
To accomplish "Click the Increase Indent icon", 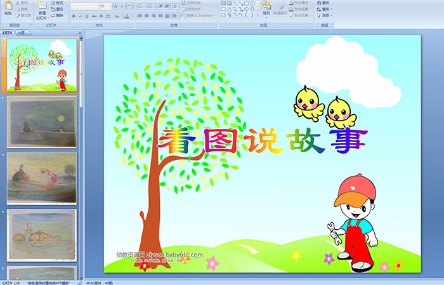I will tap(167, 6).
